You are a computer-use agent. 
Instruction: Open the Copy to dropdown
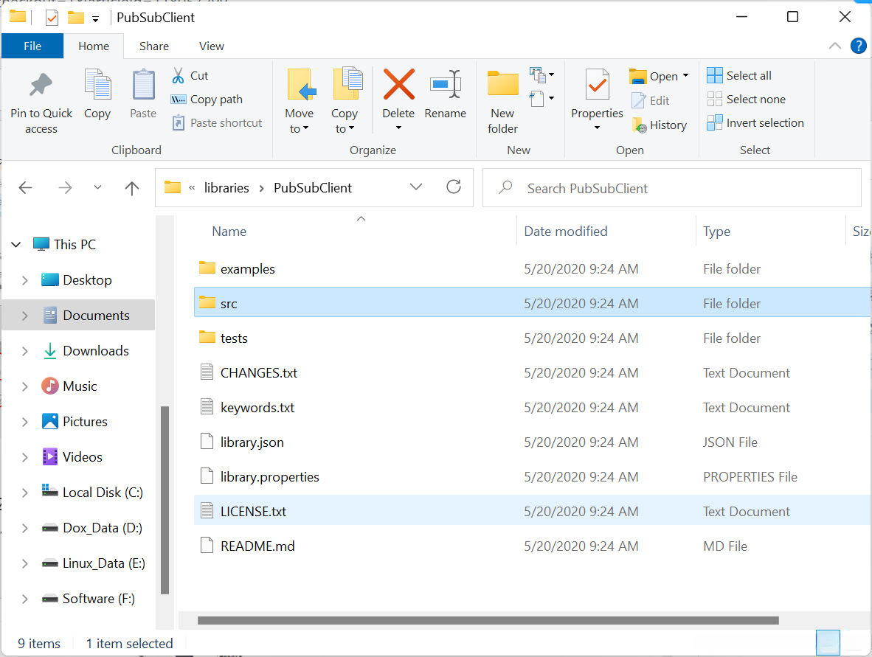click(345, 129)
